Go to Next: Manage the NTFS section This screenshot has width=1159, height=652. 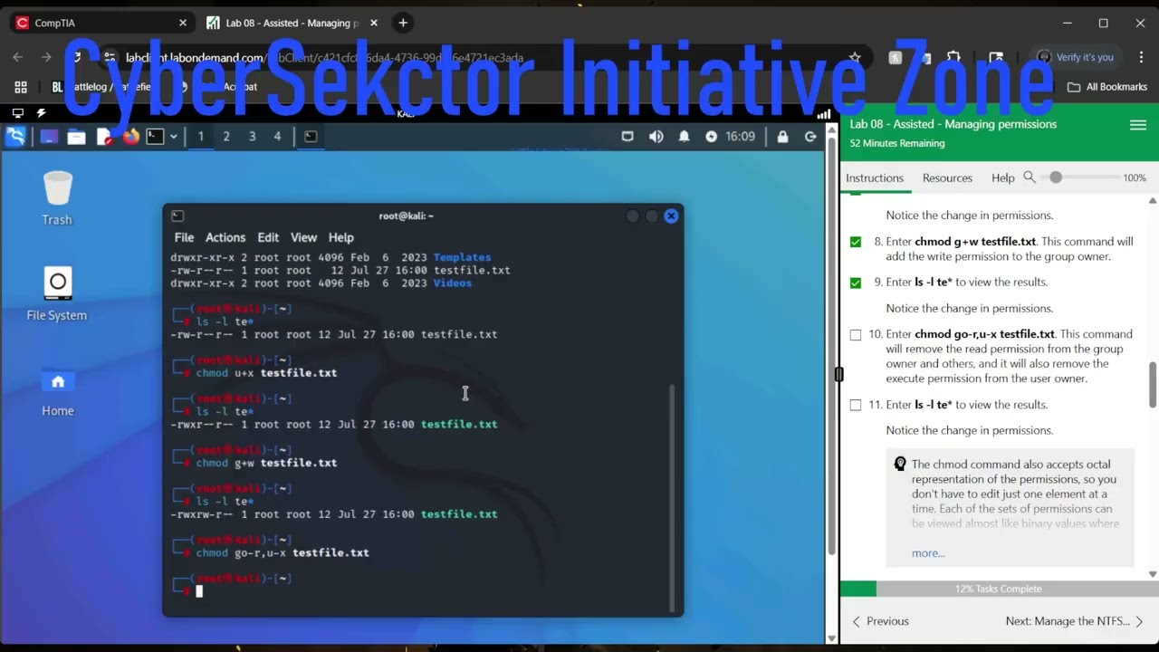[1075, 621]
